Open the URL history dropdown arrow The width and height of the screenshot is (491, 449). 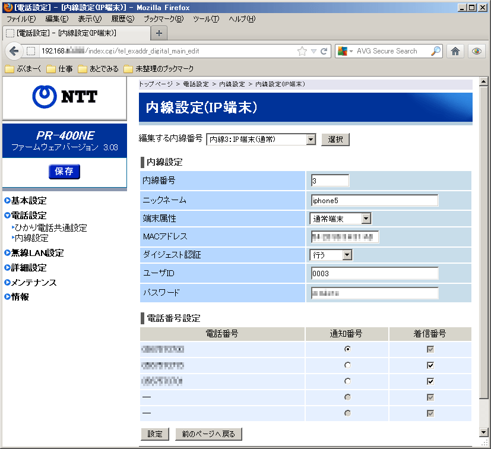point(313,52)
